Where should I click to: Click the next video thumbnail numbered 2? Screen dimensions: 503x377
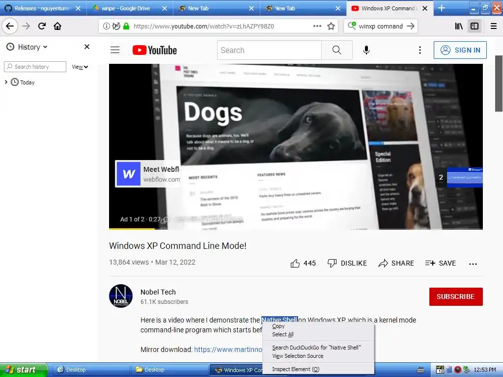tap(459, 177)
